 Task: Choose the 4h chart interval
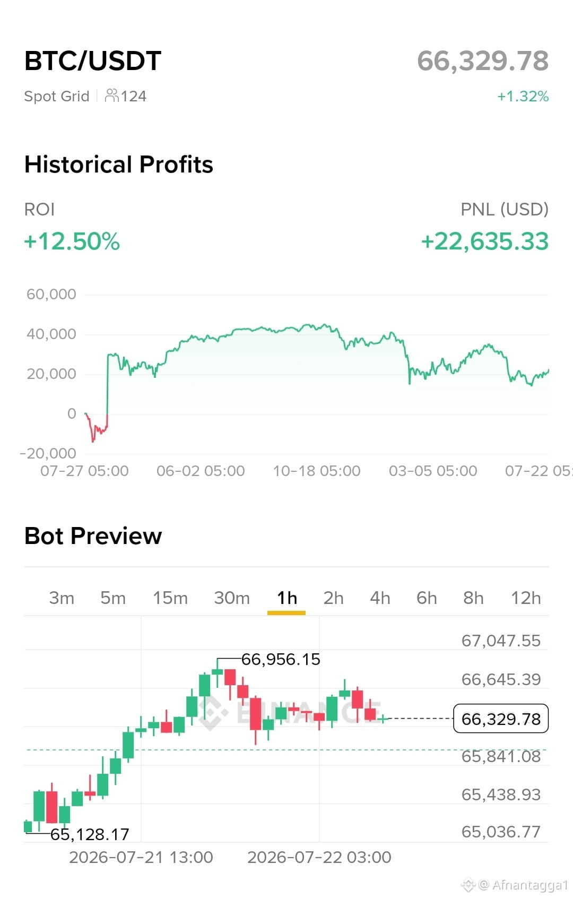(380, 598)
